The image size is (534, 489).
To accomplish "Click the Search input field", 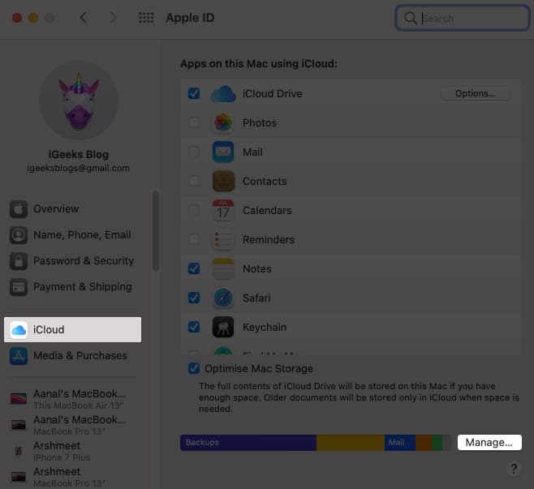I will [462, 18].
